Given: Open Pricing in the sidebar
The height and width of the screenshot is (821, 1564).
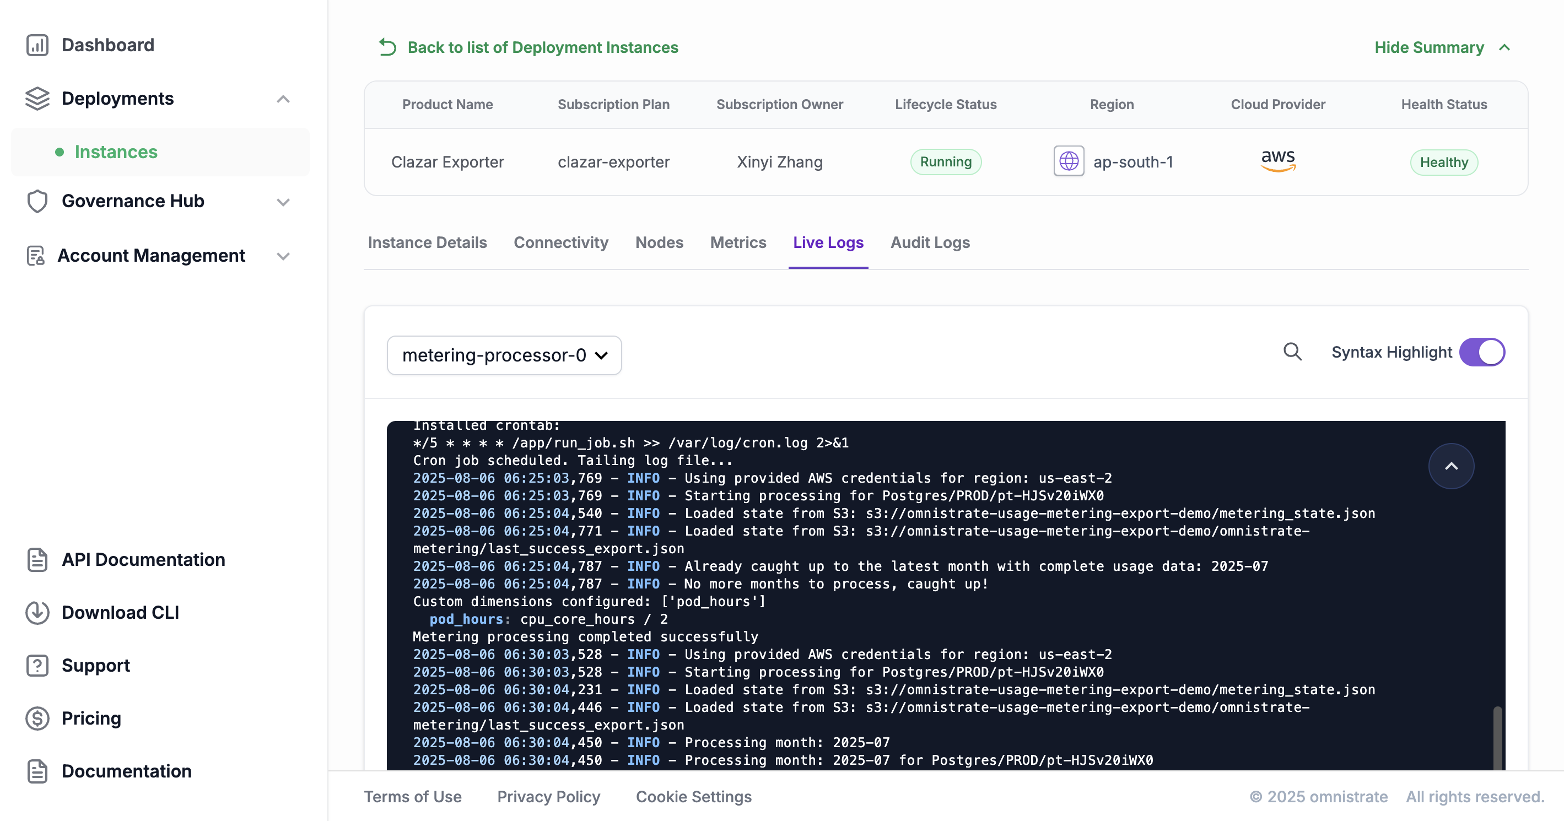Looking at the screenshot, I should click(91, 718).
